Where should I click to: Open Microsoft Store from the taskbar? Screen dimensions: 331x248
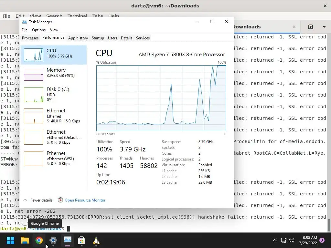(x=82, y=240)
